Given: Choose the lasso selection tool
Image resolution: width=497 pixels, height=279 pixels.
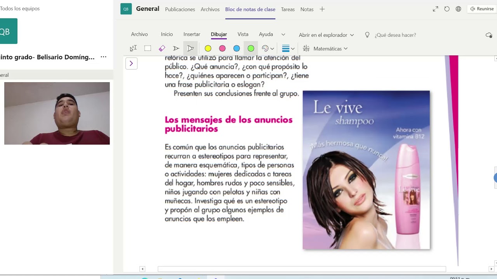Looking at the screenshot, I should (x=148, y=48).
